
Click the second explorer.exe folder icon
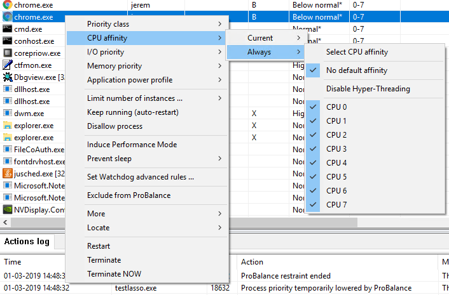coord(8,137)
